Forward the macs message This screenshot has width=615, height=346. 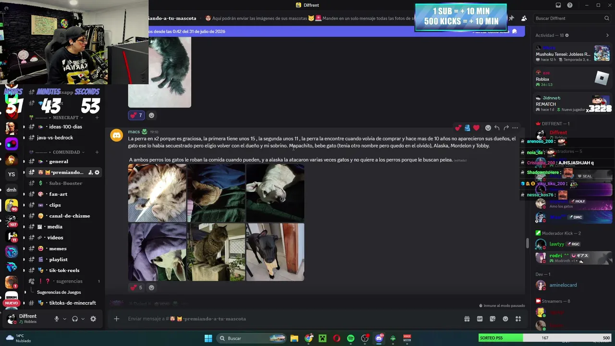506,128
